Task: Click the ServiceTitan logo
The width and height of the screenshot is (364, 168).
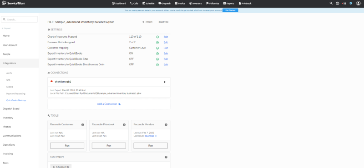Action: point(13,3)
